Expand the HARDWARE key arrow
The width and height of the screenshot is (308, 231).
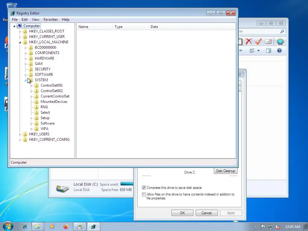(26, 59)
